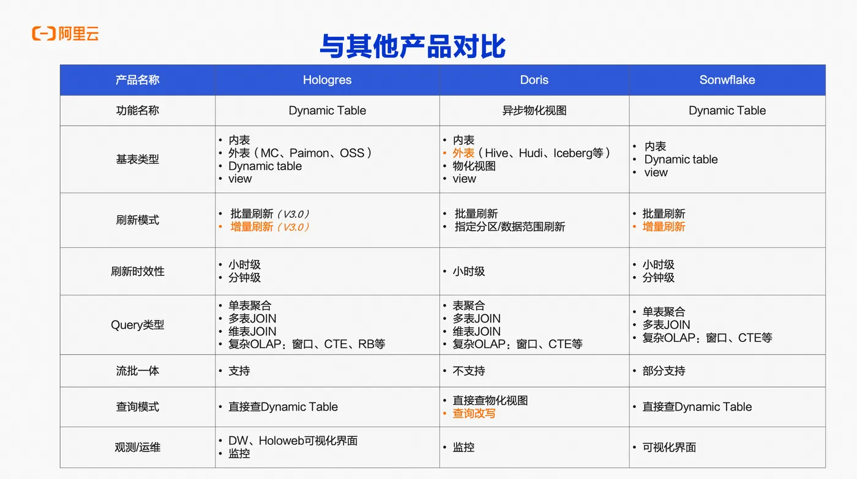Select orange "增量刷新（V3.0）" under Hologres

(x=271, y=227)
